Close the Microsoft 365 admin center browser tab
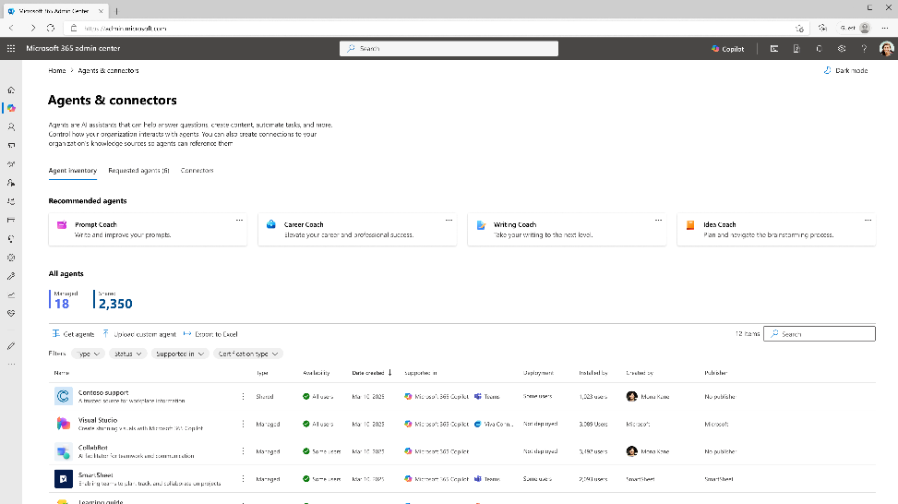The width and height of the screenshot is (898, 504). click(x=101, y=11)
